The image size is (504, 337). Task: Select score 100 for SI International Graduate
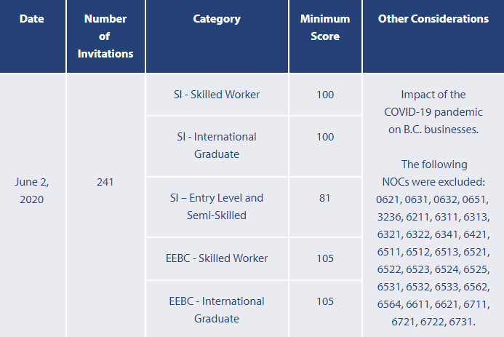tap(325, 137)
